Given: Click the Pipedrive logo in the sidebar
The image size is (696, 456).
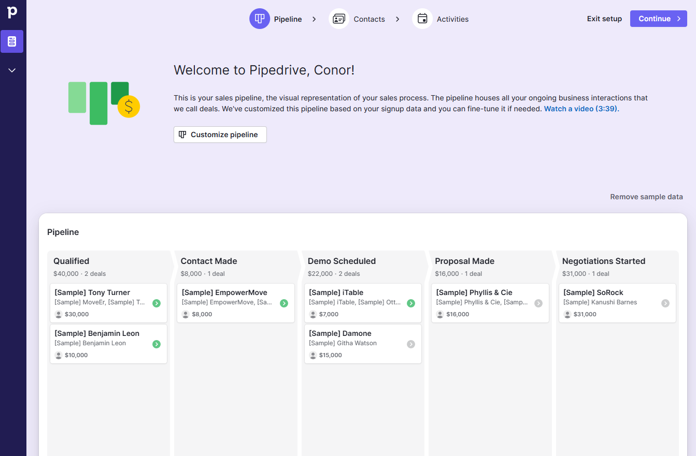Looking at the screenshot, I should tap(12, 12).
